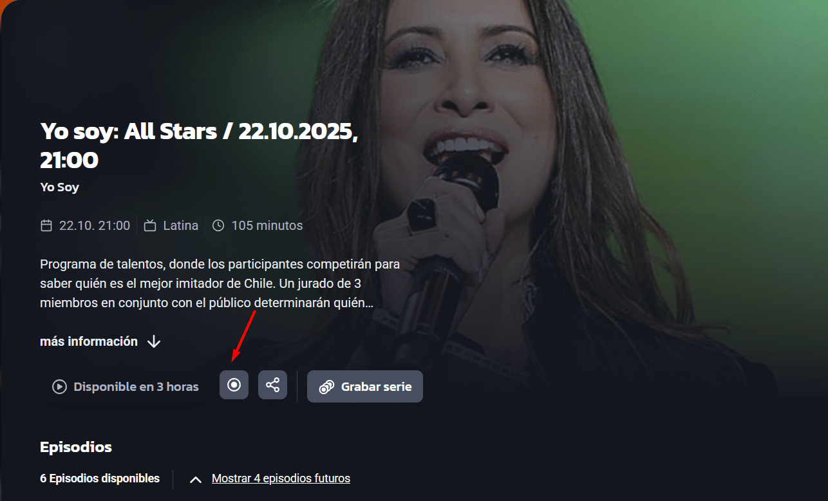The width and height of the screenshot is (828, 501).
Task: Click the truncated program description text
Action: pyautogui.click(x=220, y=283)
